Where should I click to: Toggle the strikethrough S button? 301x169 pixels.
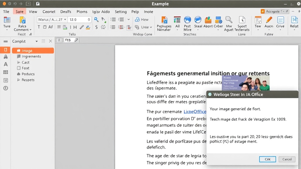(x=96, y=27)
